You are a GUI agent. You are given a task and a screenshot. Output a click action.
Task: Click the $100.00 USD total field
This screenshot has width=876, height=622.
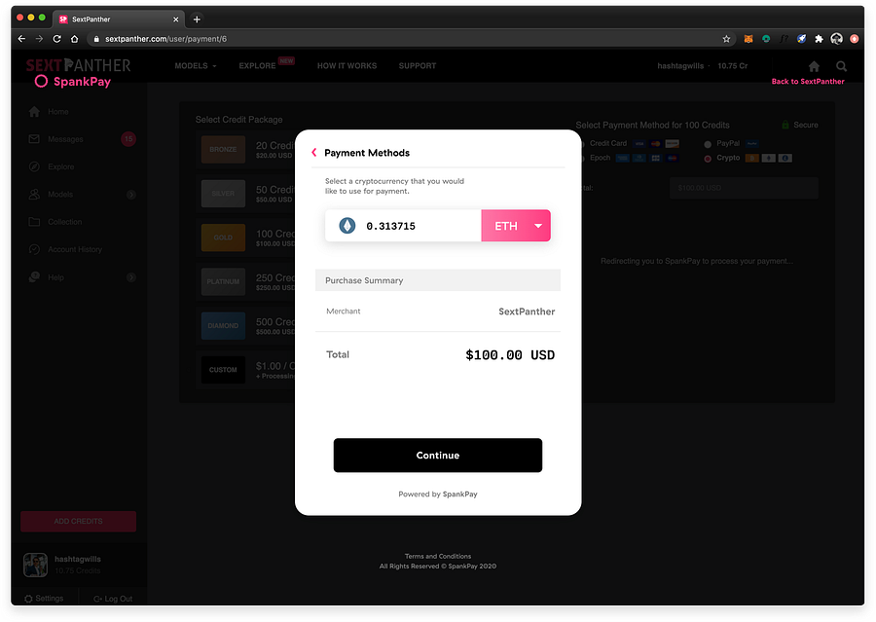point(744,188)
